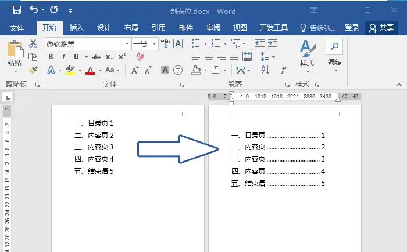Open the text effects A button

click(x=51, y=70)
